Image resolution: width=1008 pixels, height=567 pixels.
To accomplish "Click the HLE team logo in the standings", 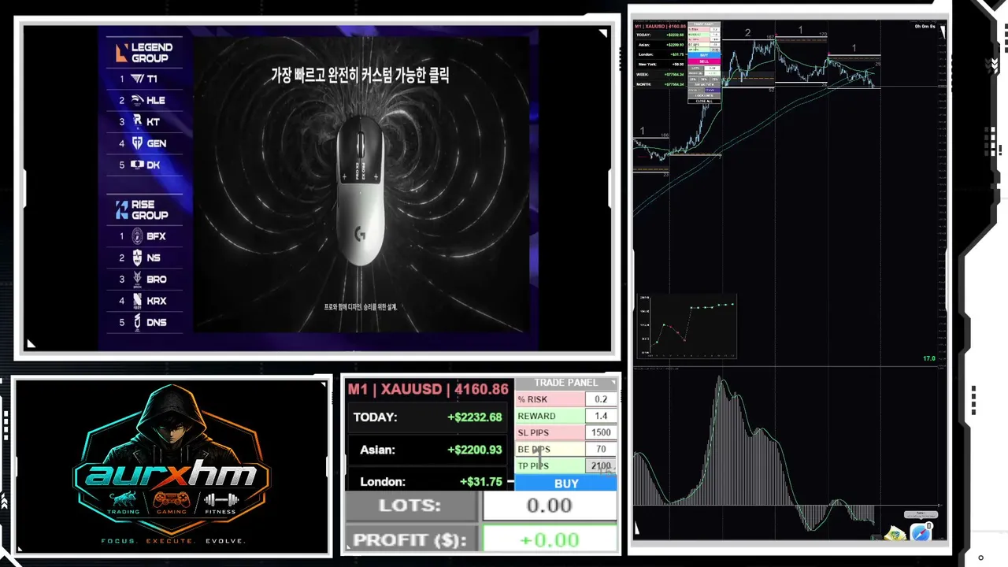I will [x=137, y=100].
